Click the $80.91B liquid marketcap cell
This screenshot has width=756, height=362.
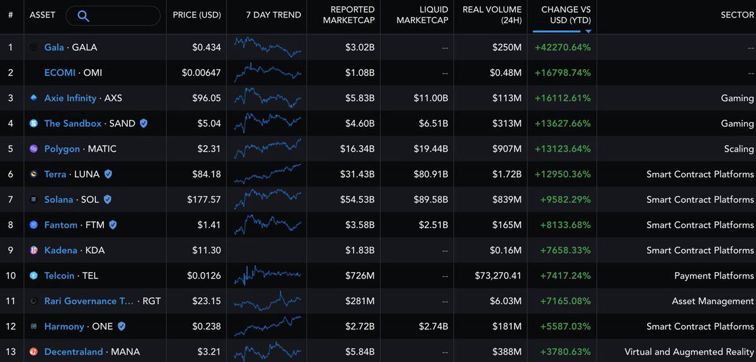pos(430,174)
